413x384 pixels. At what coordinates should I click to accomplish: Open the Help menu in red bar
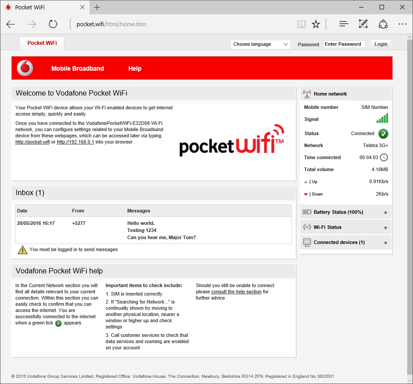[135, 68]
